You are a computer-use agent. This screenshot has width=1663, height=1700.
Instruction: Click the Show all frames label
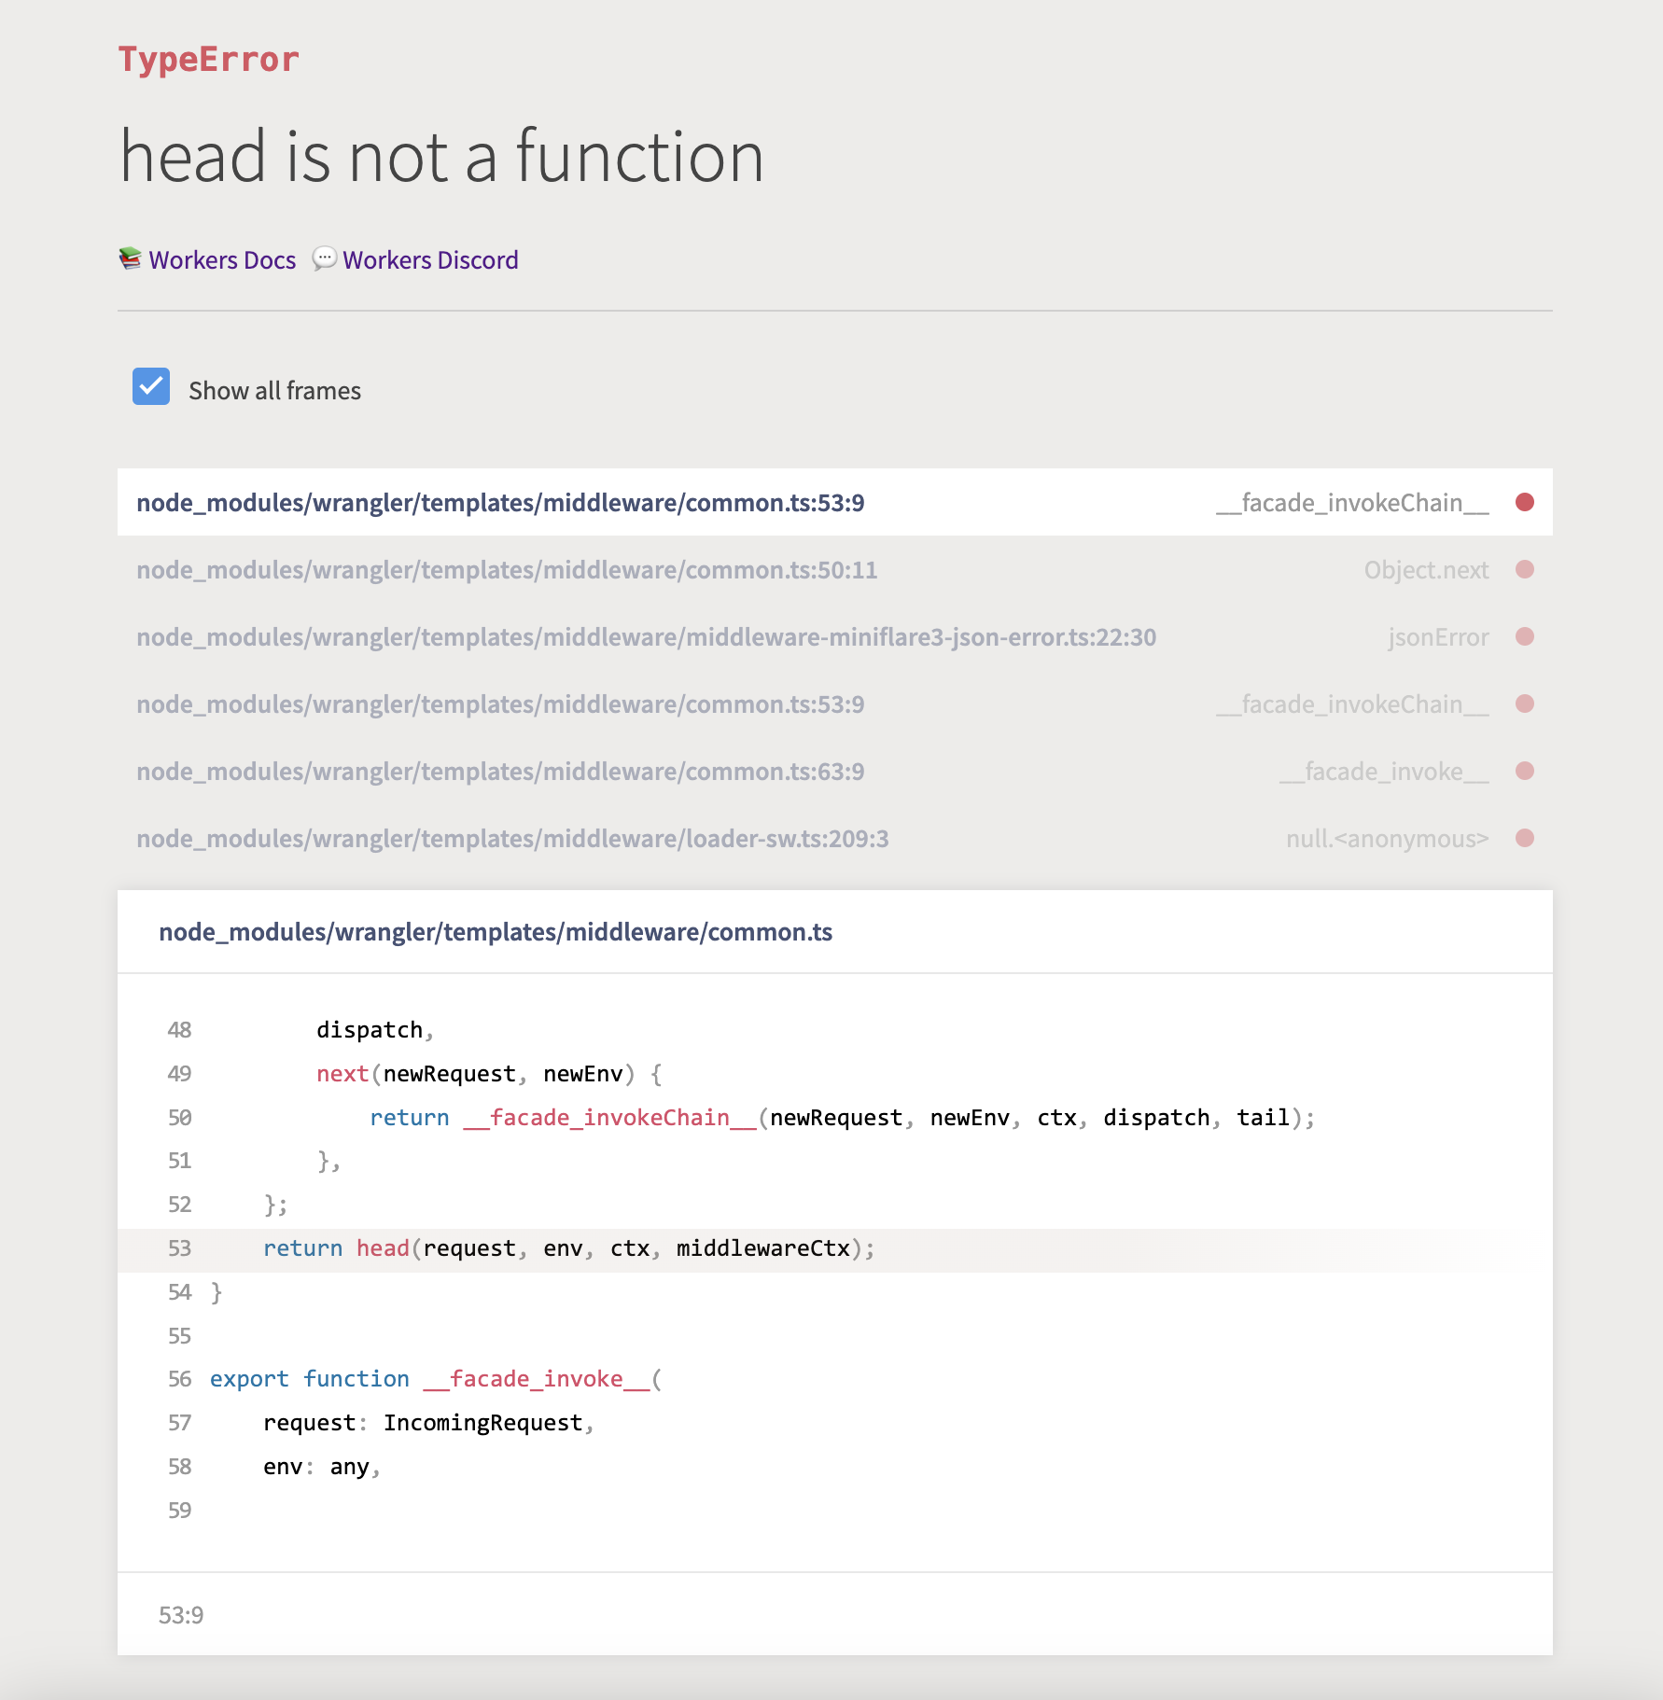pyautogui.click(x=274, y=391)
